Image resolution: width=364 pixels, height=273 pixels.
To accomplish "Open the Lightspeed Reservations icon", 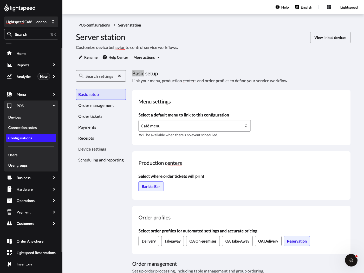I will [x=9, y=252].
